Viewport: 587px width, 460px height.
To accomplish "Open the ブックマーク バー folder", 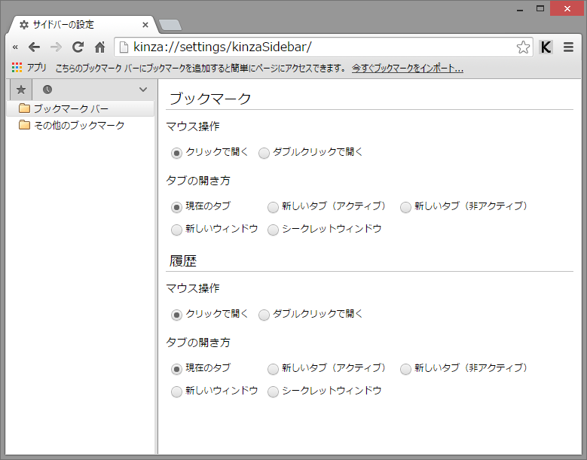I will click(x=81, y=108).
